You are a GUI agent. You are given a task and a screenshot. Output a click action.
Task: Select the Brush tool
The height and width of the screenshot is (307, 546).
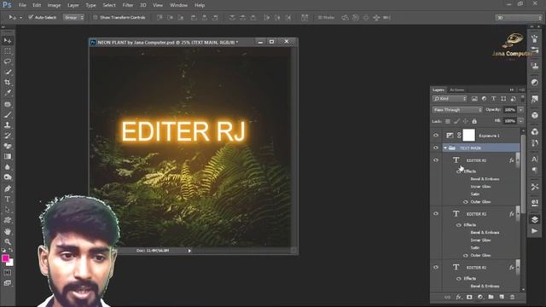pyautogui.click(x=8, y=114)
